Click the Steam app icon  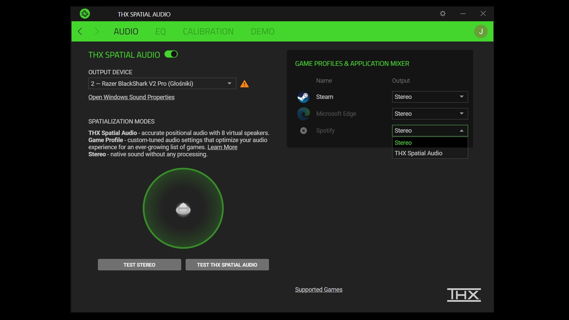click(x=303, y=97)
